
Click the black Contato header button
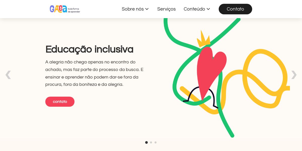(x=235, y=9)
